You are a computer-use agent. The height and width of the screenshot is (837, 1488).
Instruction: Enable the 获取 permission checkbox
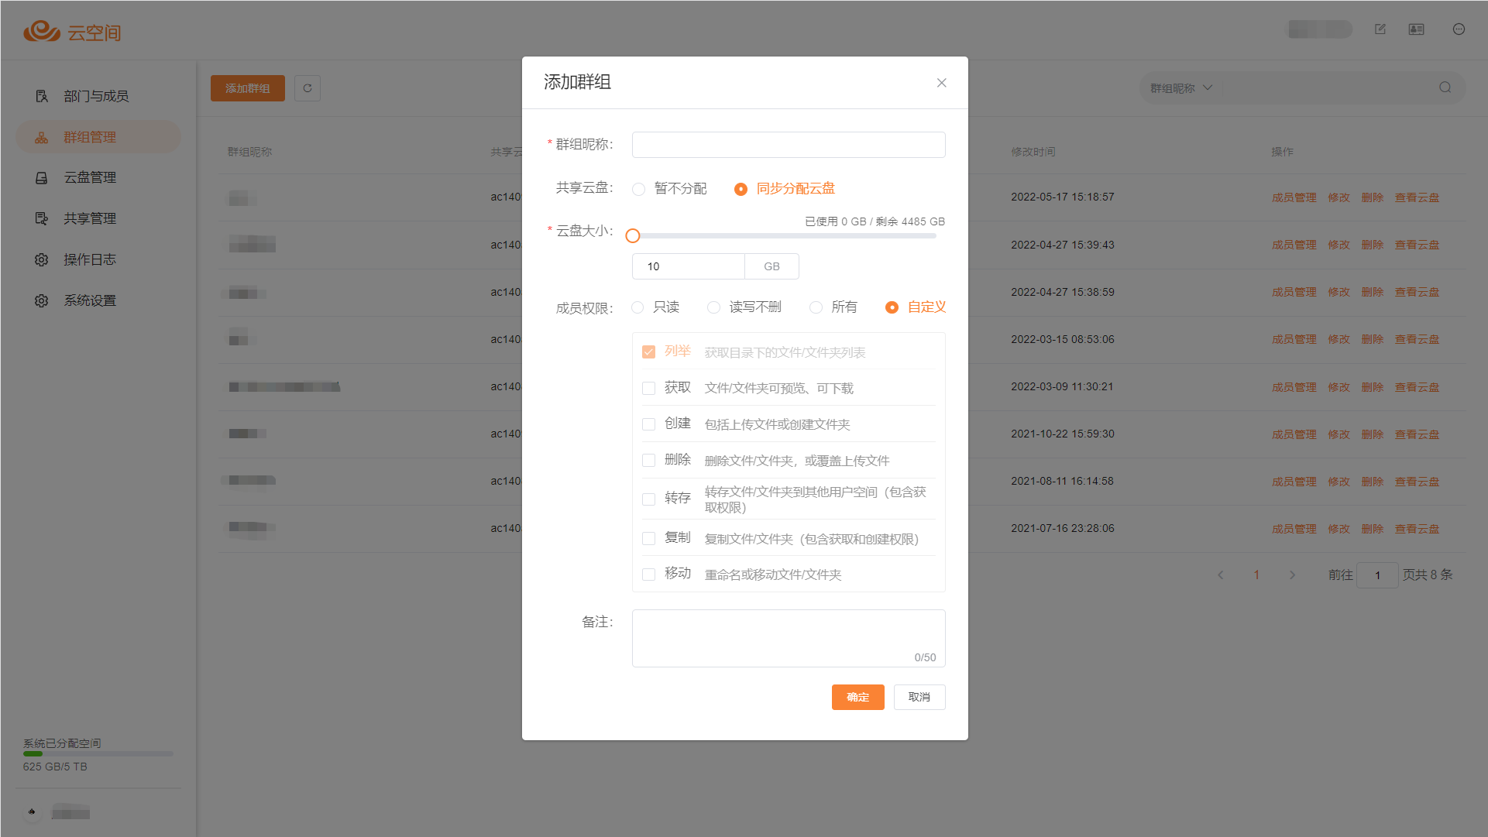648,388
